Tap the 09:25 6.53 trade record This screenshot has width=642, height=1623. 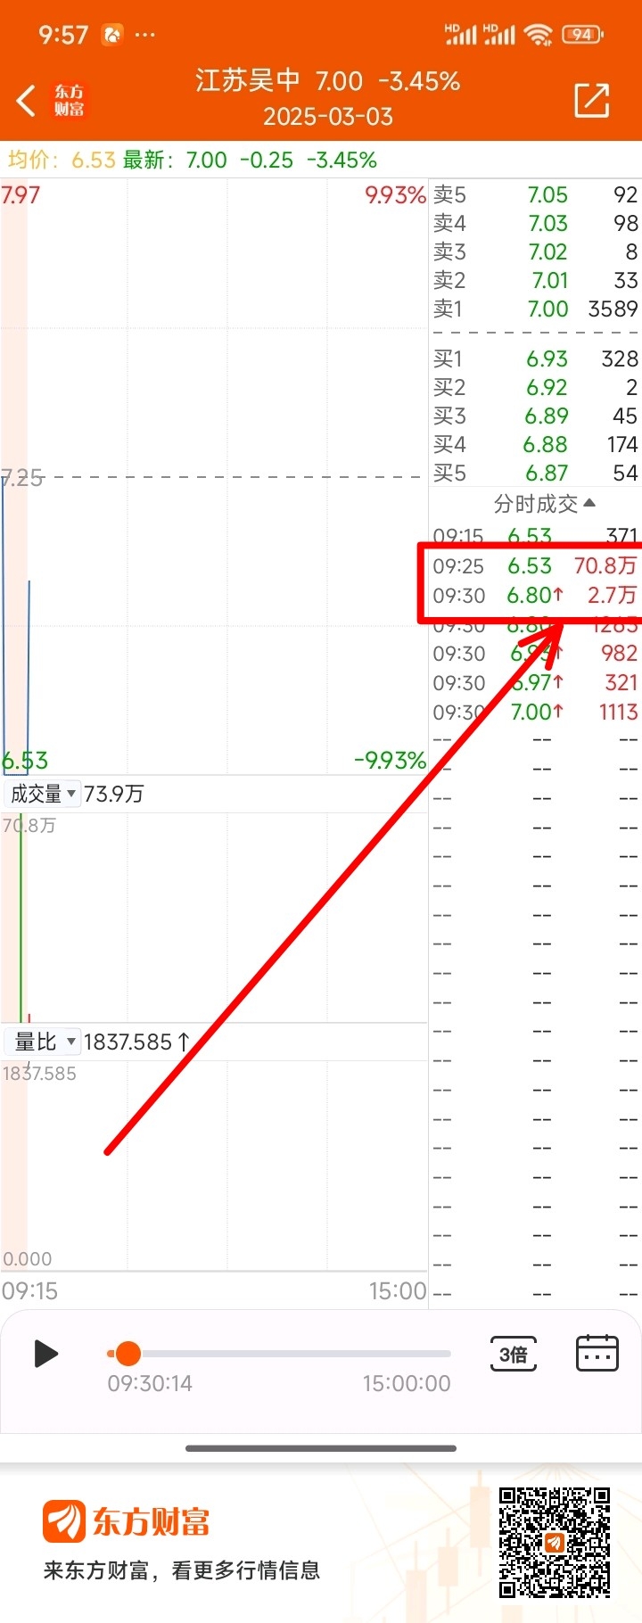(x=534, y=565)
